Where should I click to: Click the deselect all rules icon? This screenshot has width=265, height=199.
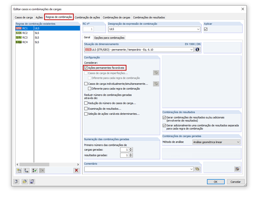(42, 170)
